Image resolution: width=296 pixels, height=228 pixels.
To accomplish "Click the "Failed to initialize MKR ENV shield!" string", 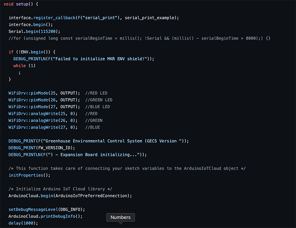I will (x=100, y=59).
